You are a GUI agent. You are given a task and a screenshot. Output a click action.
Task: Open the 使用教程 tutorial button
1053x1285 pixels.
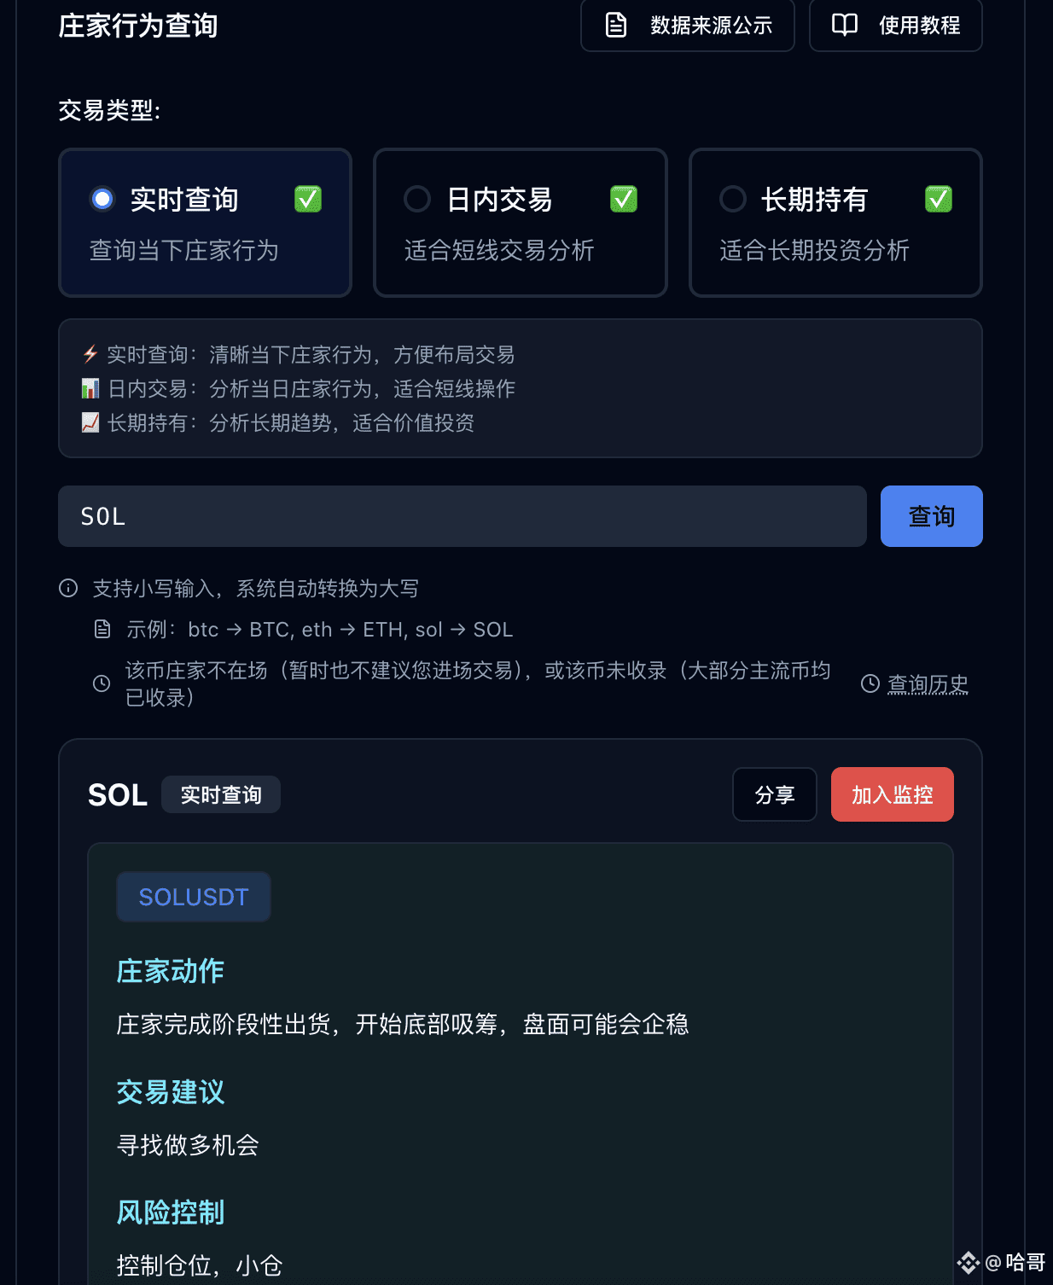coord(896,25)
